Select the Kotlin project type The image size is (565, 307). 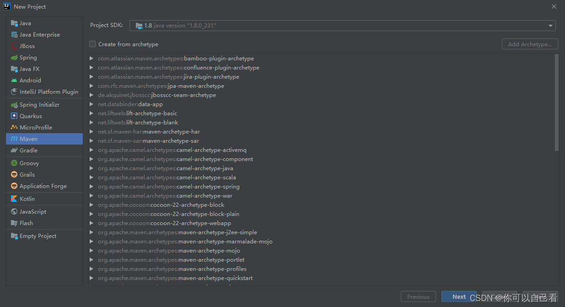click(x=44, y=199)
